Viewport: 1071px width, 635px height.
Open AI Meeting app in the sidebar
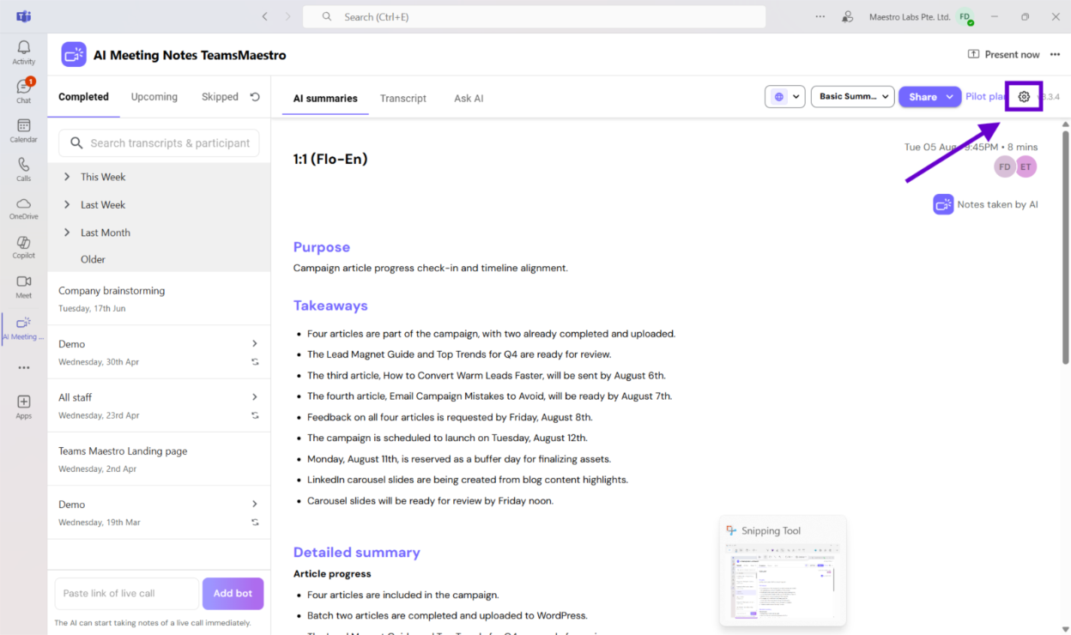[x=23, y=328]
